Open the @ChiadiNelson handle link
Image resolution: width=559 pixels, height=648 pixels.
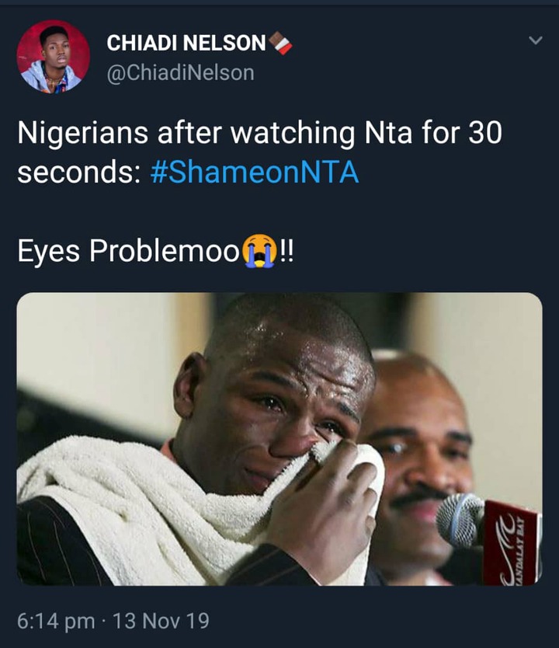(x=180, y=73)
